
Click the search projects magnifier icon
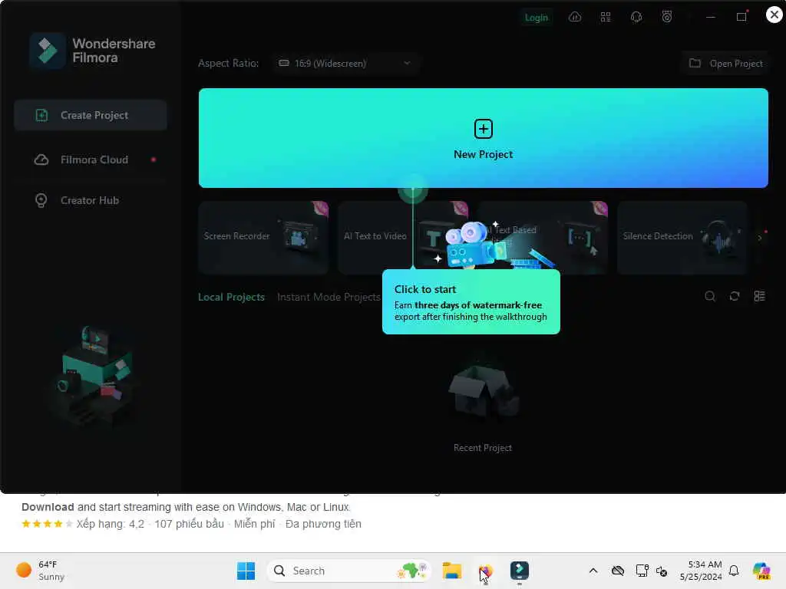[x=710, y=297]
